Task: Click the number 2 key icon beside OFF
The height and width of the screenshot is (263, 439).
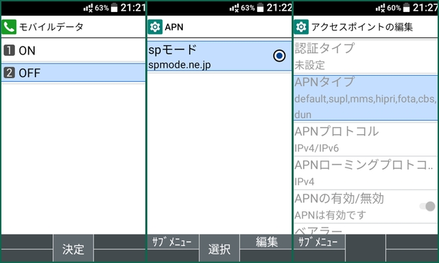Action: tap(9, 73)
